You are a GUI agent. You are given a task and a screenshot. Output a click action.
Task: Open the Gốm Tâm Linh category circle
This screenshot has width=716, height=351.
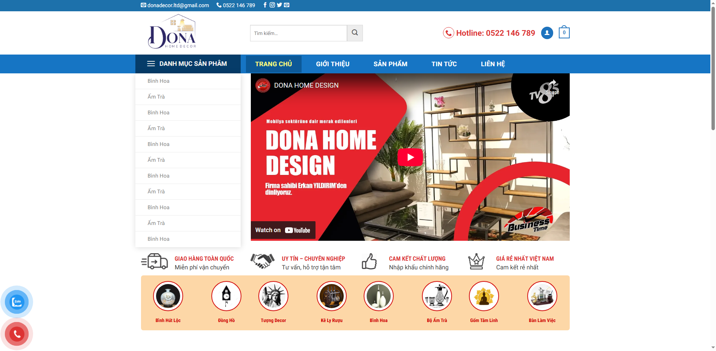(484, 296)
